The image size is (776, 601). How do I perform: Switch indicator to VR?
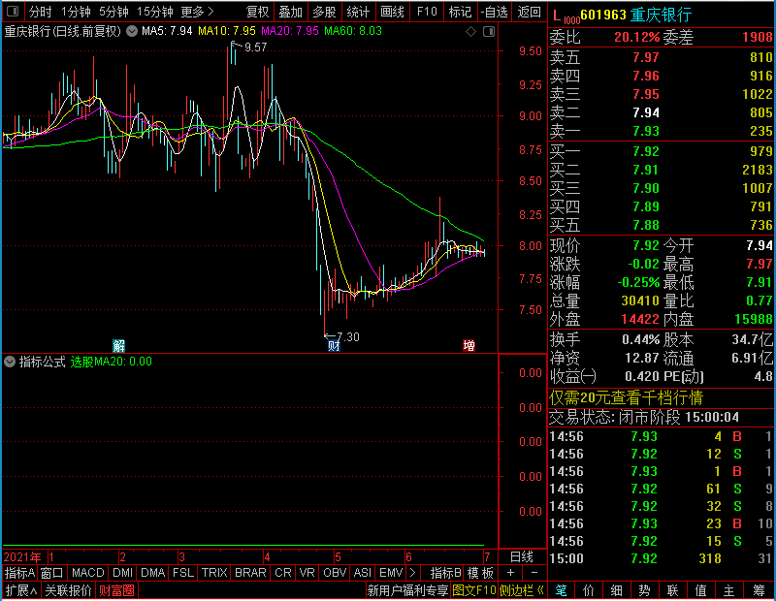[x=307, y=573]
